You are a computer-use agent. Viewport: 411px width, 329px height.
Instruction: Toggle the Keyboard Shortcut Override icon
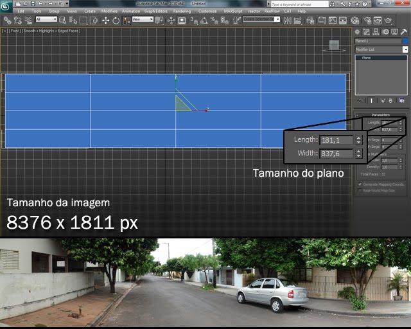click(182, 20)
